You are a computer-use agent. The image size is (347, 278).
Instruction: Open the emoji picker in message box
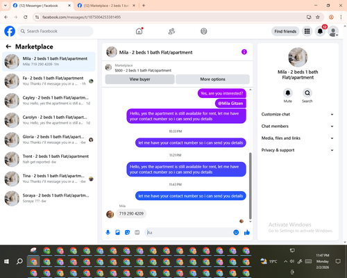point(236,232)
